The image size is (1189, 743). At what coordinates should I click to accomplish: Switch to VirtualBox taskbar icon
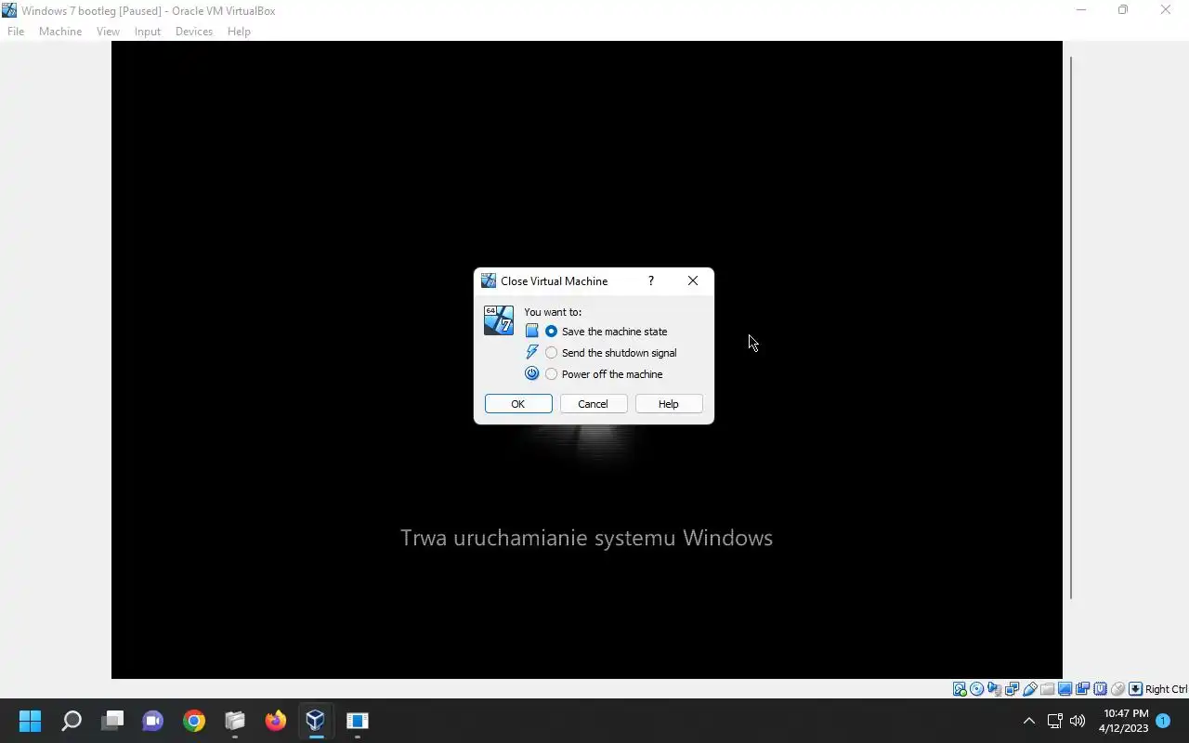tap(316, 721)
